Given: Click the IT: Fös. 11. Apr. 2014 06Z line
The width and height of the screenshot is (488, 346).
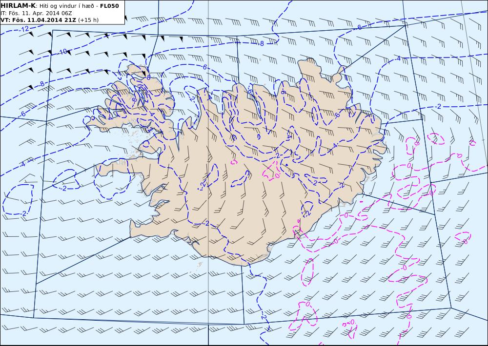Looking at the screenshot, I should tap(36, 13).
